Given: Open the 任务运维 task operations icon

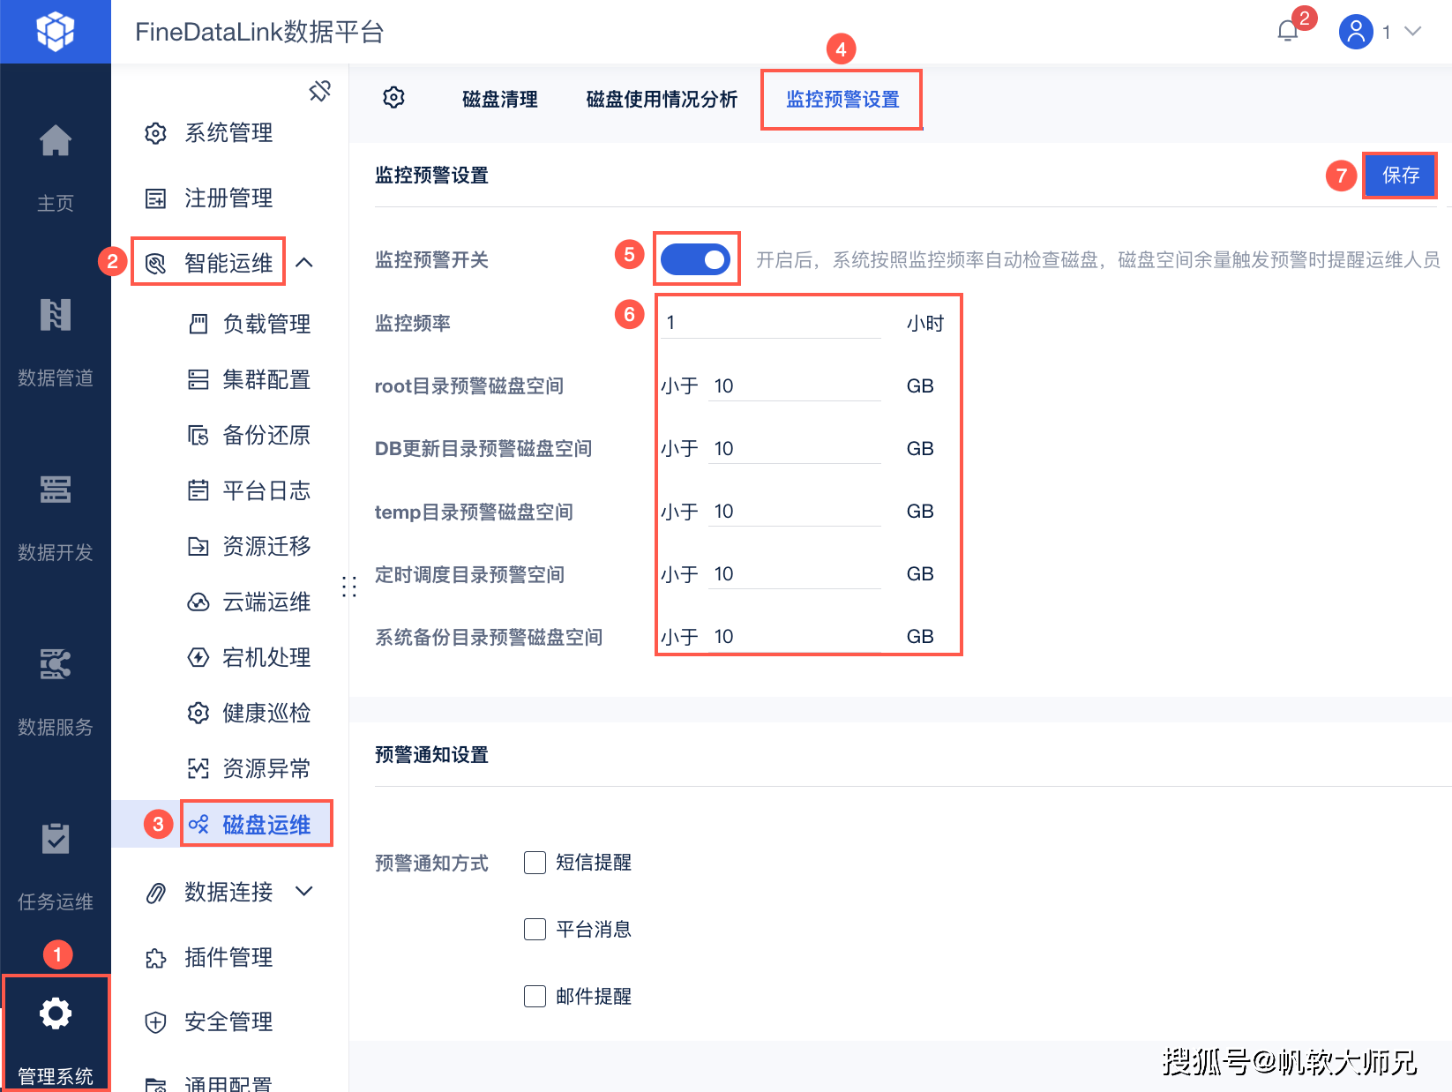Looking at the screenshot, I should click(55, 839).
